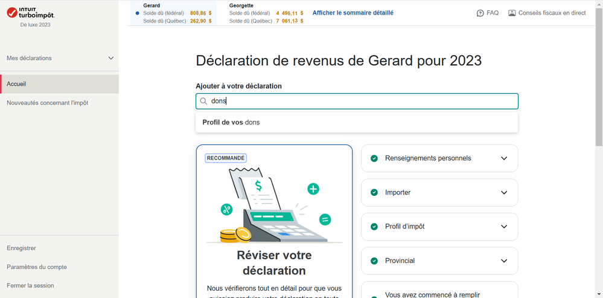Choose the Profil de vos dons suggestion
This screenshot has height=298, width=603.
coord(231,122)
